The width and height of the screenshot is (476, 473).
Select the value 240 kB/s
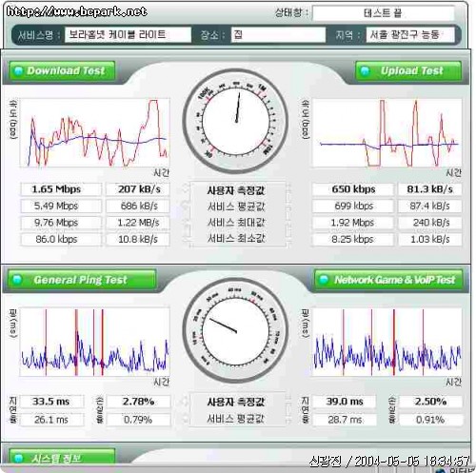(x=430, y=223)
